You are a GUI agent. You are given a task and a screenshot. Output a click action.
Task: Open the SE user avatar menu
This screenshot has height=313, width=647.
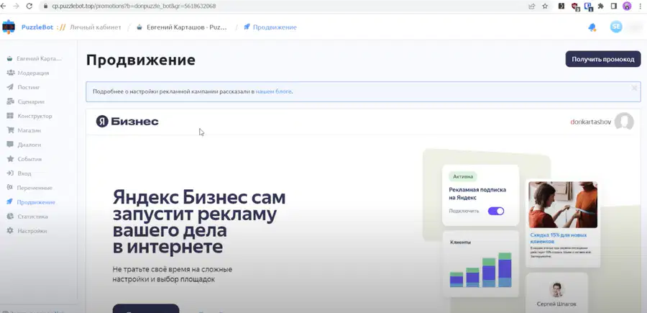[x=616, y=27]
